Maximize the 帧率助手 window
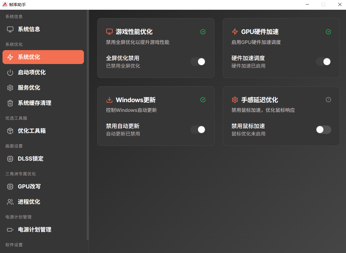 point(323,4)
